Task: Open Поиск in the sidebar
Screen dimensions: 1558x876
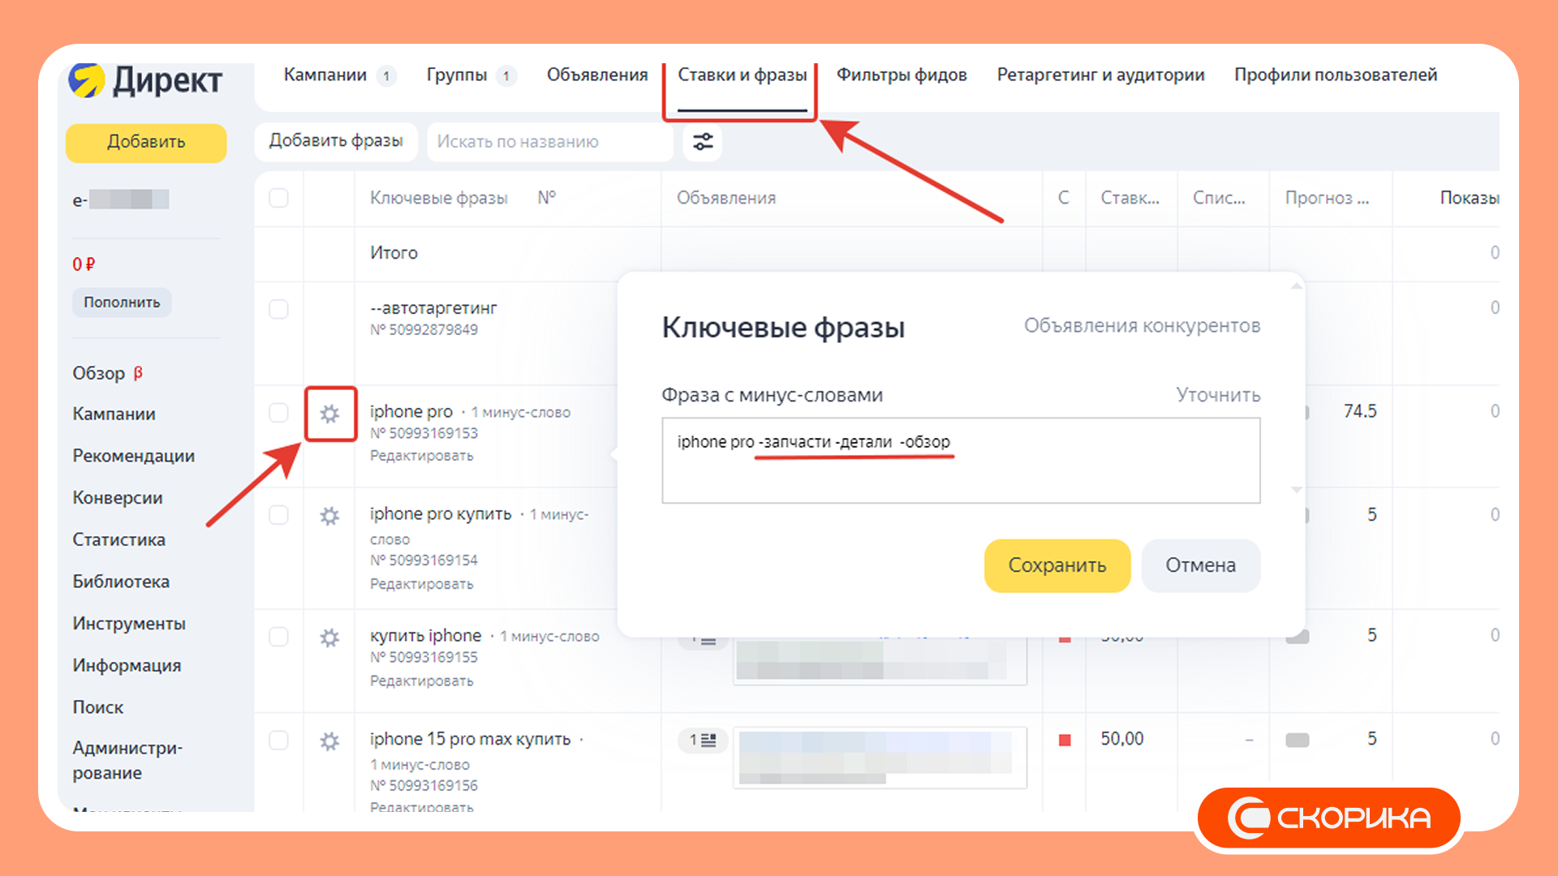Action: click(97, 707)
